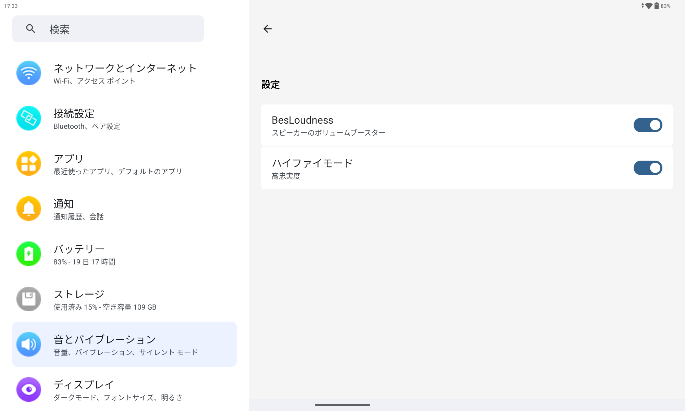Open the 通知 settings entry

[64, 204]
